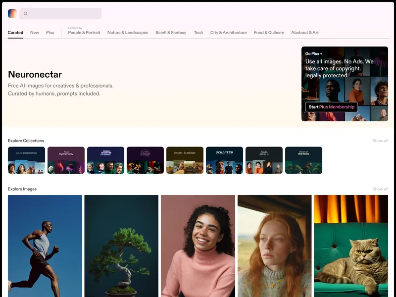The height and width of the screenshot is (297, 396).
Task: Switch to the New tab
Action: click(35, 33)
